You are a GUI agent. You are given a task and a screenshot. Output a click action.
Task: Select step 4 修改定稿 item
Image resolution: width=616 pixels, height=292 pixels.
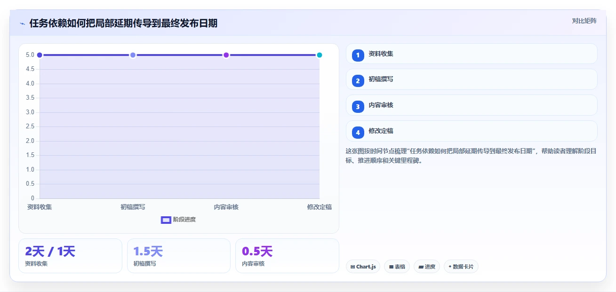pos(472,131)
